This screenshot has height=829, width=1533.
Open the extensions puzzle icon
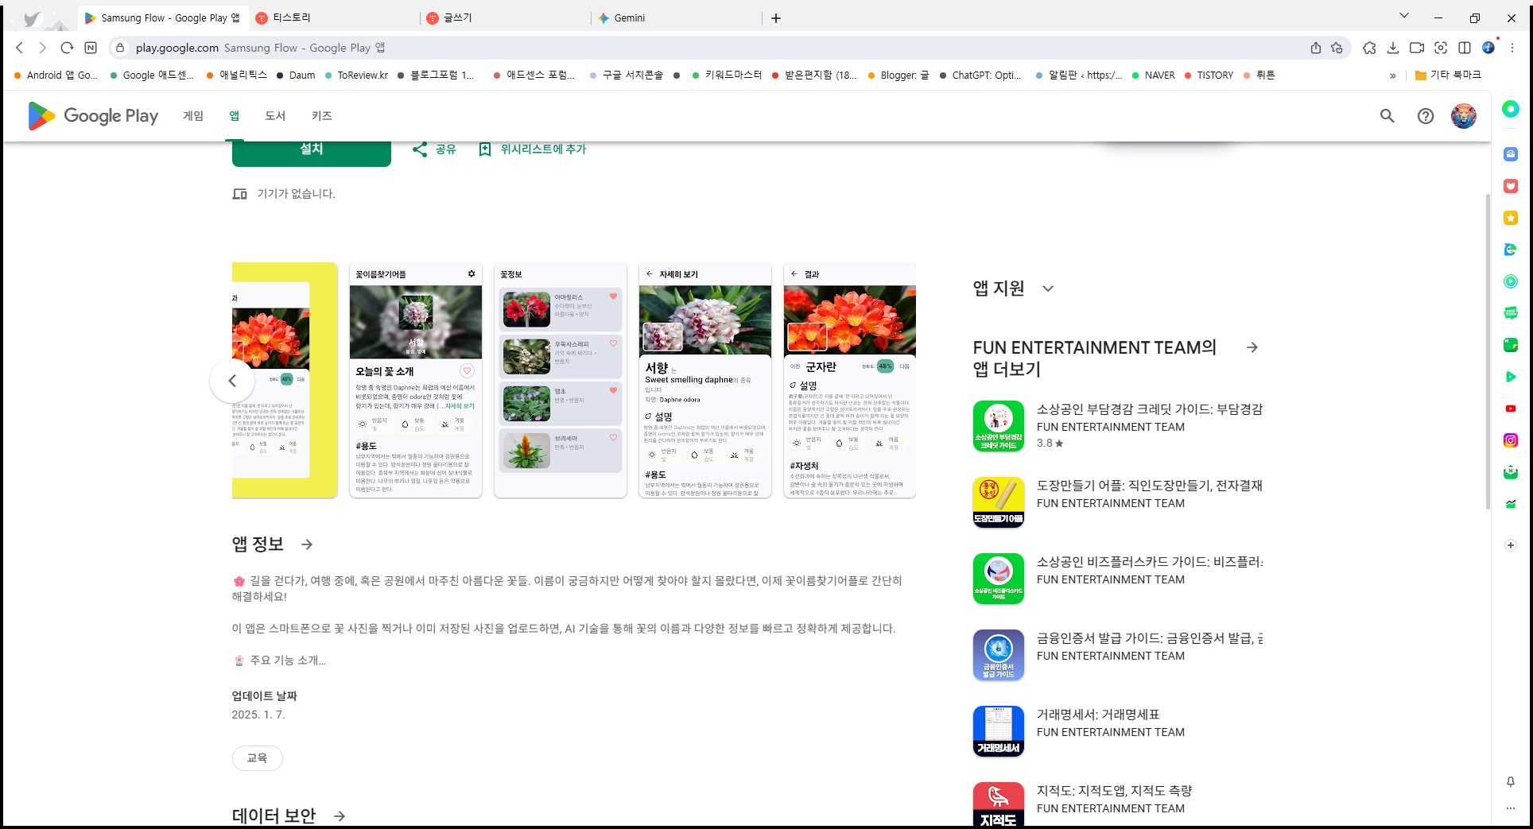1369,48
